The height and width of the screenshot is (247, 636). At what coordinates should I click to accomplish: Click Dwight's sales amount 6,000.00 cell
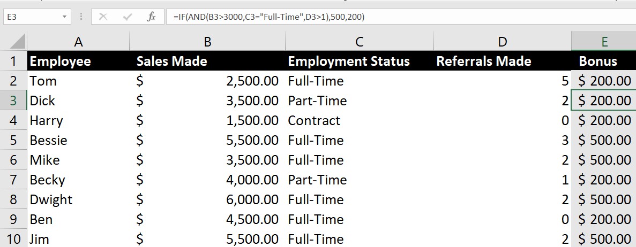(207, 199)
